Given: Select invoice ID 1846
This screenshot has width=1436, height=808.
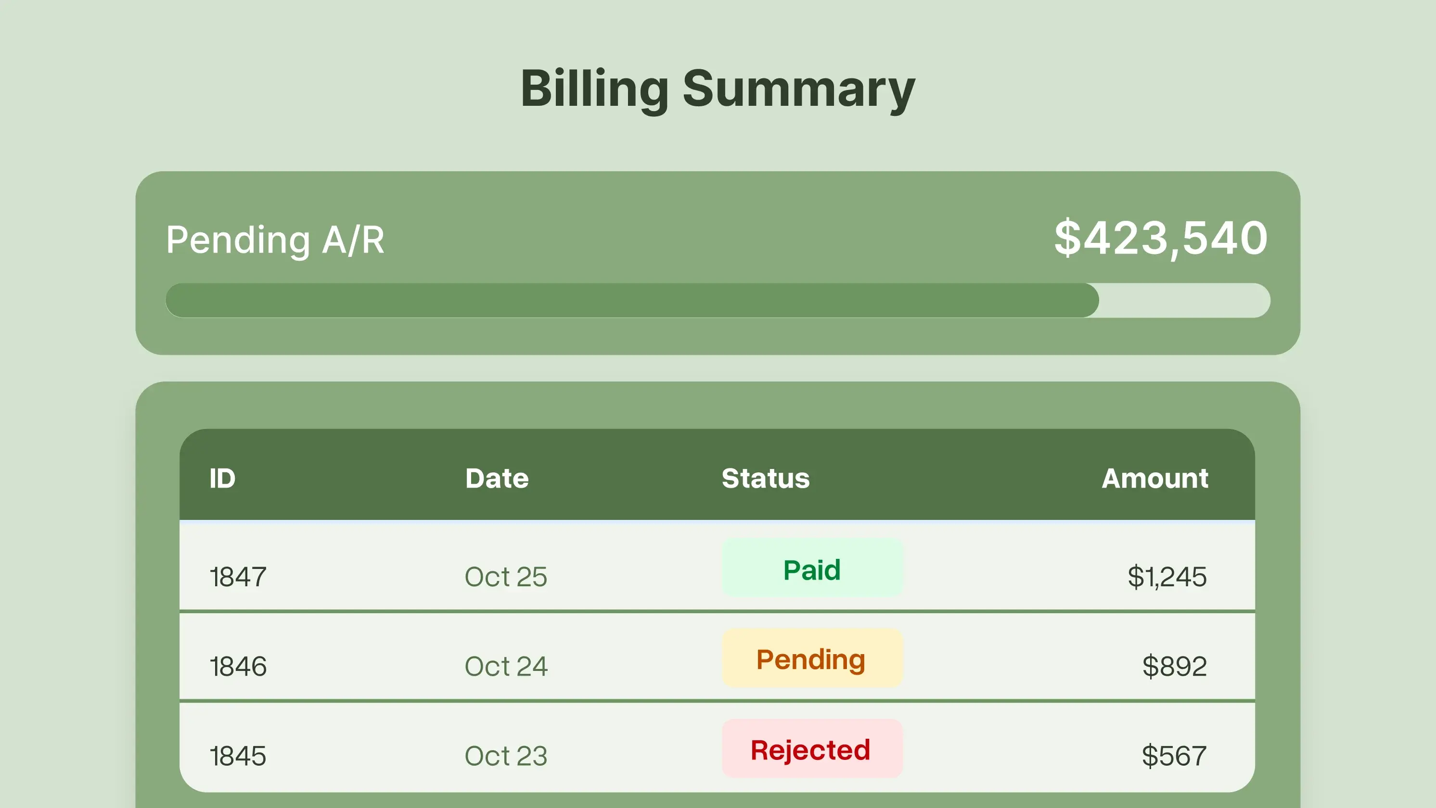Looking at the screenshot, I should click(238, 667).
